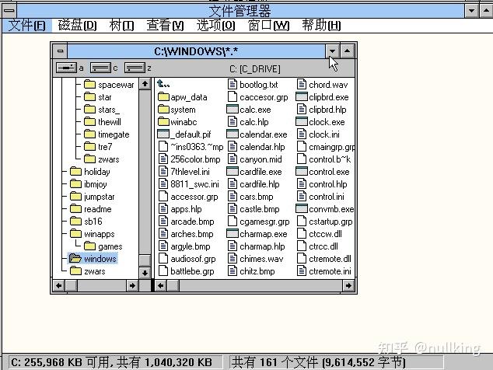Click the tree pane scroll right arrow
The image size is (493, 370).
click(x=132, y=285)
